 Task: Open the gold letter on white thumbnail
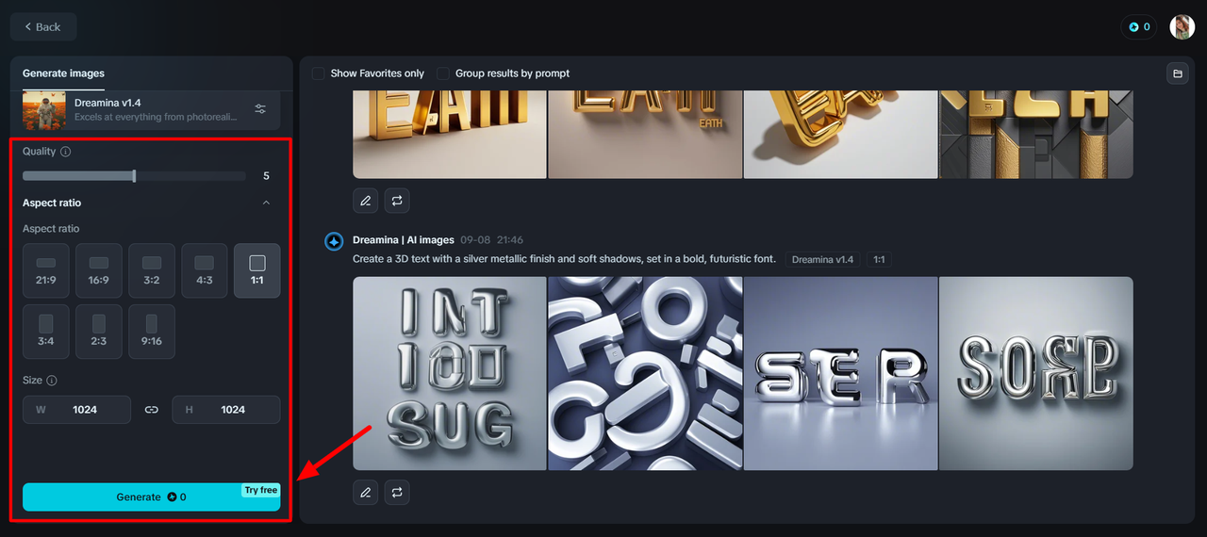(840, 135)
